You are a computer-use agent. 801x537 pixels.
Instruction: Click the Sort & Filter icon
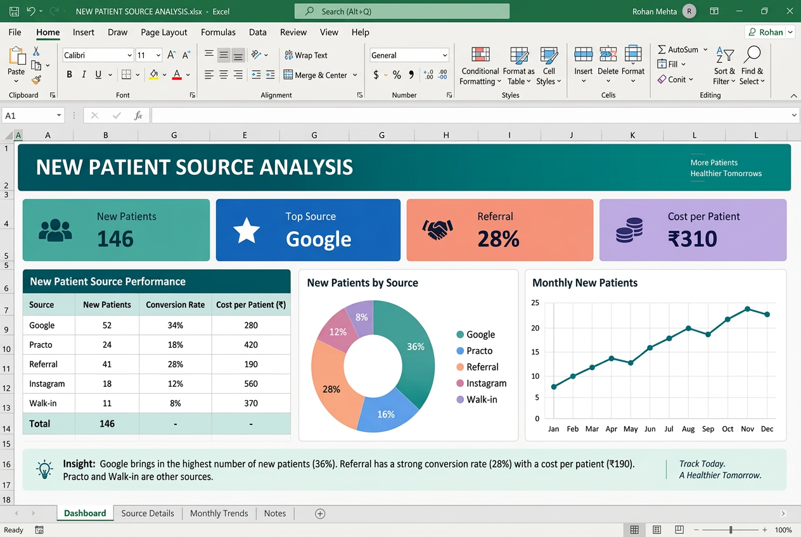tap(724, 55)
